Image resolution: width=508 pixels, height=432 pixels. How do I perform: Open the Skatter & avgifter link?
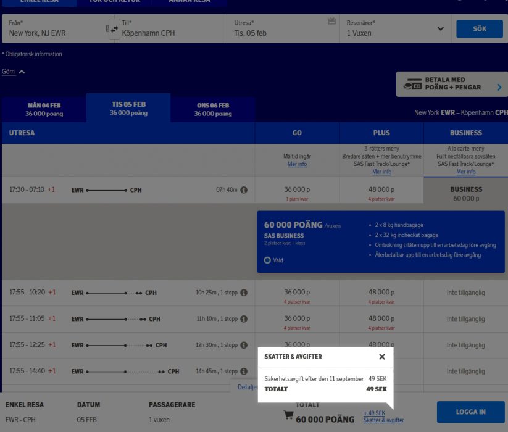[x=383, y=419]
